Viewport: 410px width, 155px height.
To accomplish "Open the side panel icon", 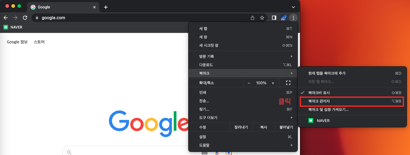I will click(274, 18).
